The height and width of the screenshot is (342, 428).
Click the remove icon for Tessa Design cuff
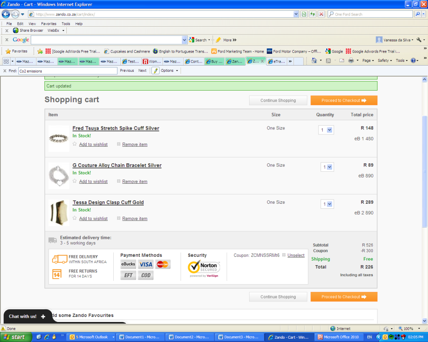[x=119, y=218]
